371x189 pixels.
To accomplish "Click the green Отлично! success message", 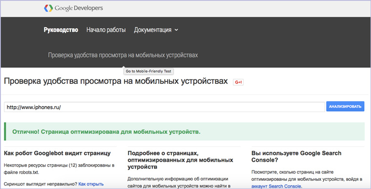I will [x=185, y=132].
